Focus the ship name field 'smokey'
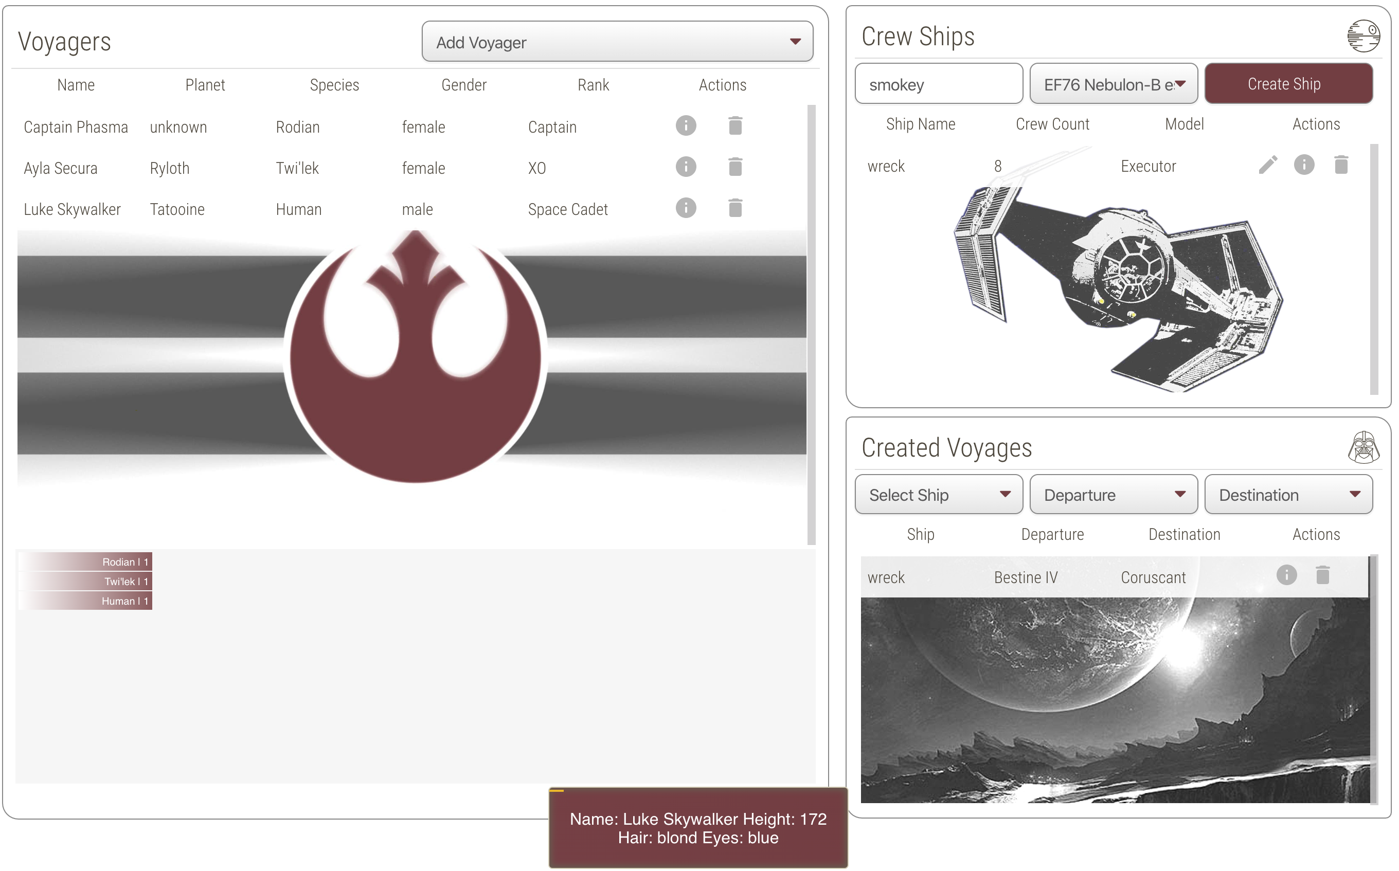 pyautogui.click(x=938, y=84)
